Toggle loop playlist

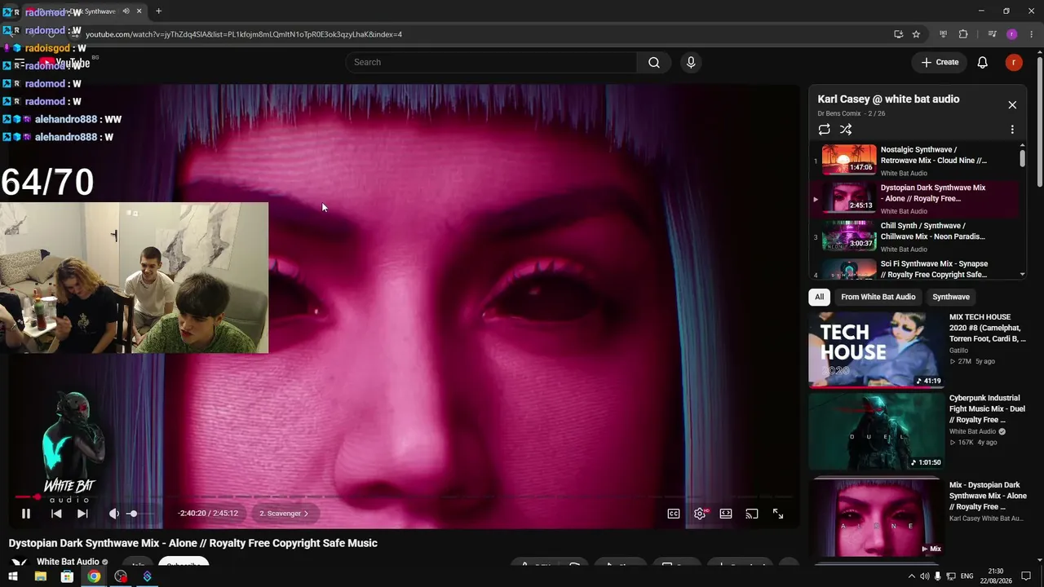click(825, 130)
